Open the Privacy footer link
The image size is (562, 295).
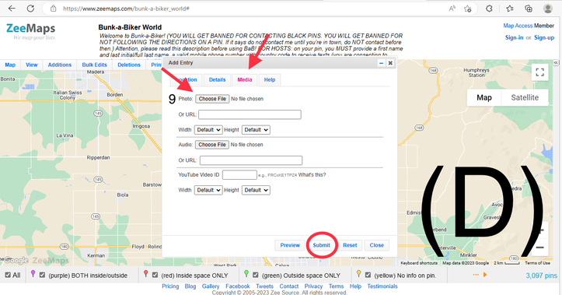tap(313, 286)
